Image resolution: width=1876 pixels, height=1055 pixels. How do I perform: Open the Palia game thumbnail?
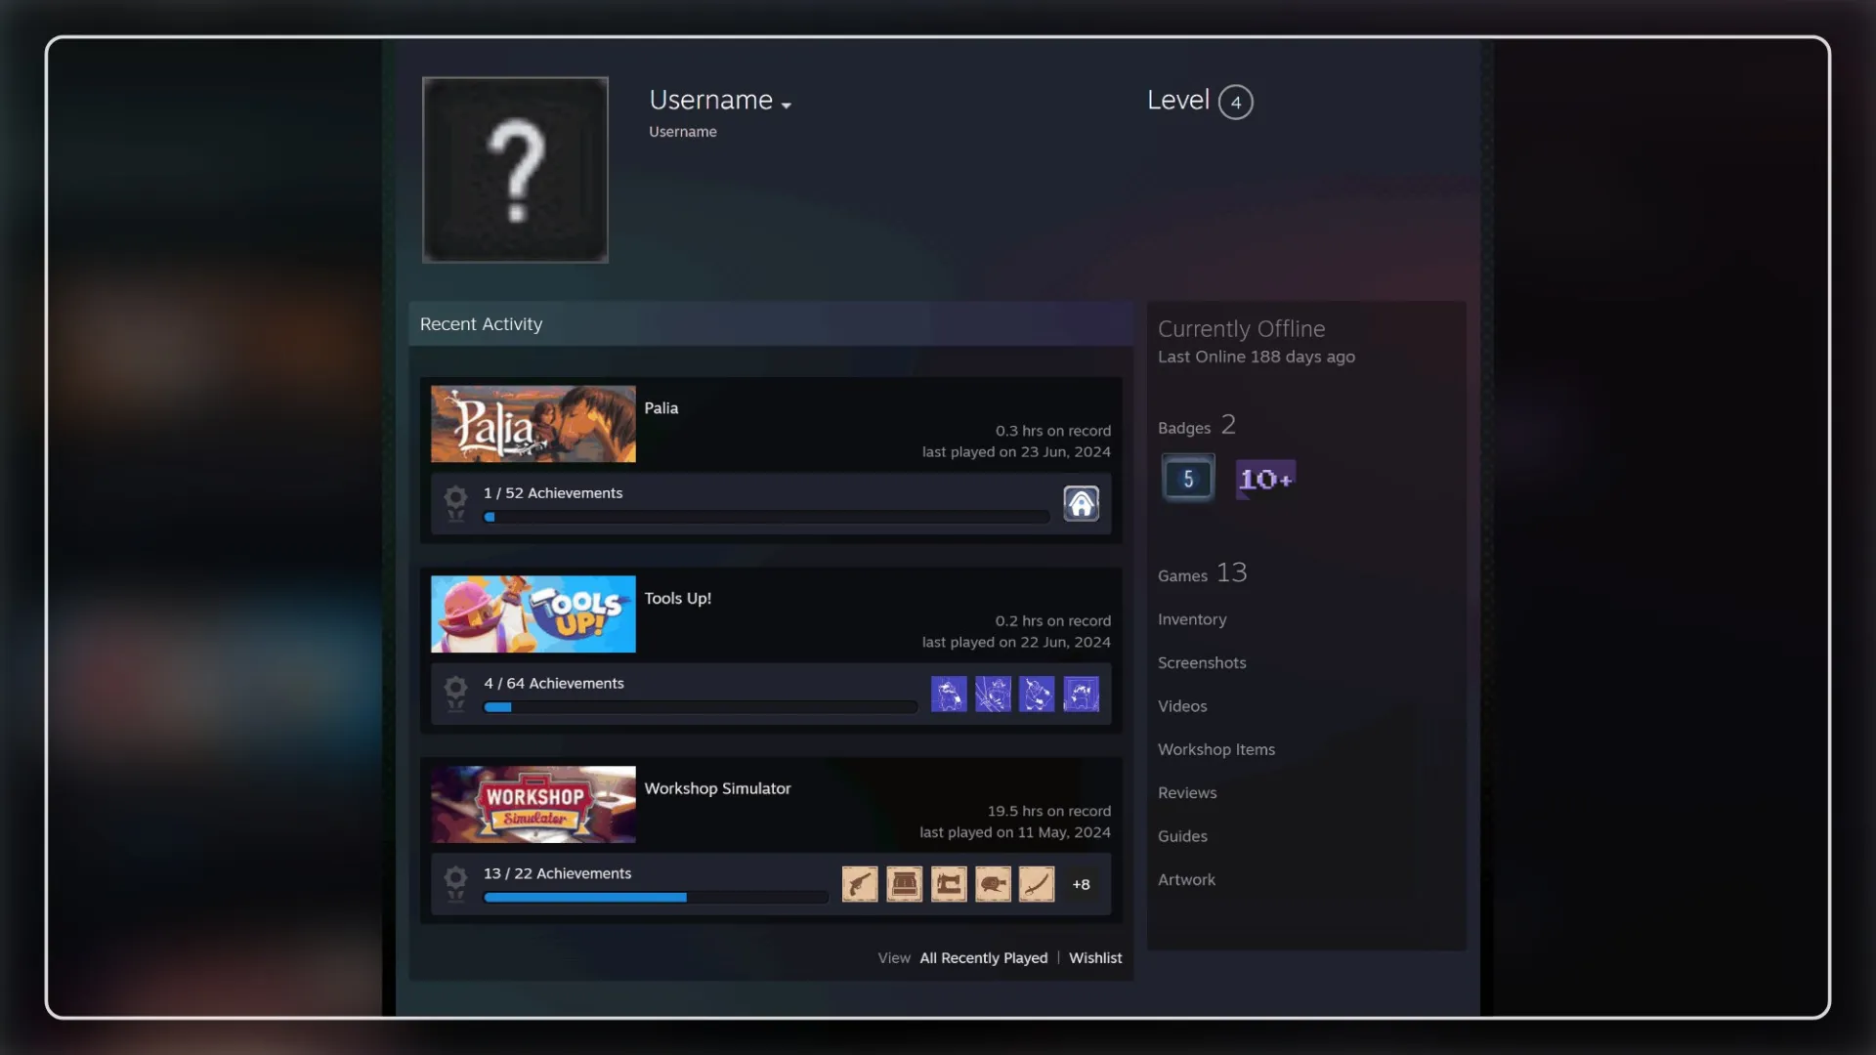(533, 424)
